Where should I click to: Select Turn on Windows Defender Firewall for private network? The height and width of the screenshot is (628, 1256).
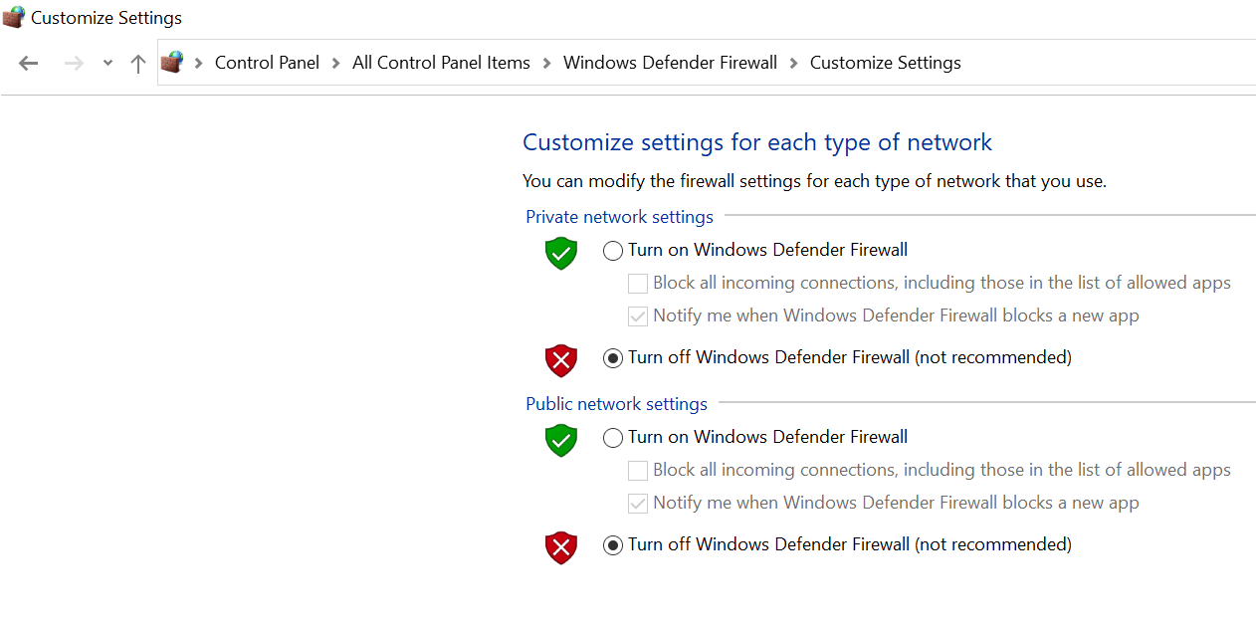(x=613, y=250)
